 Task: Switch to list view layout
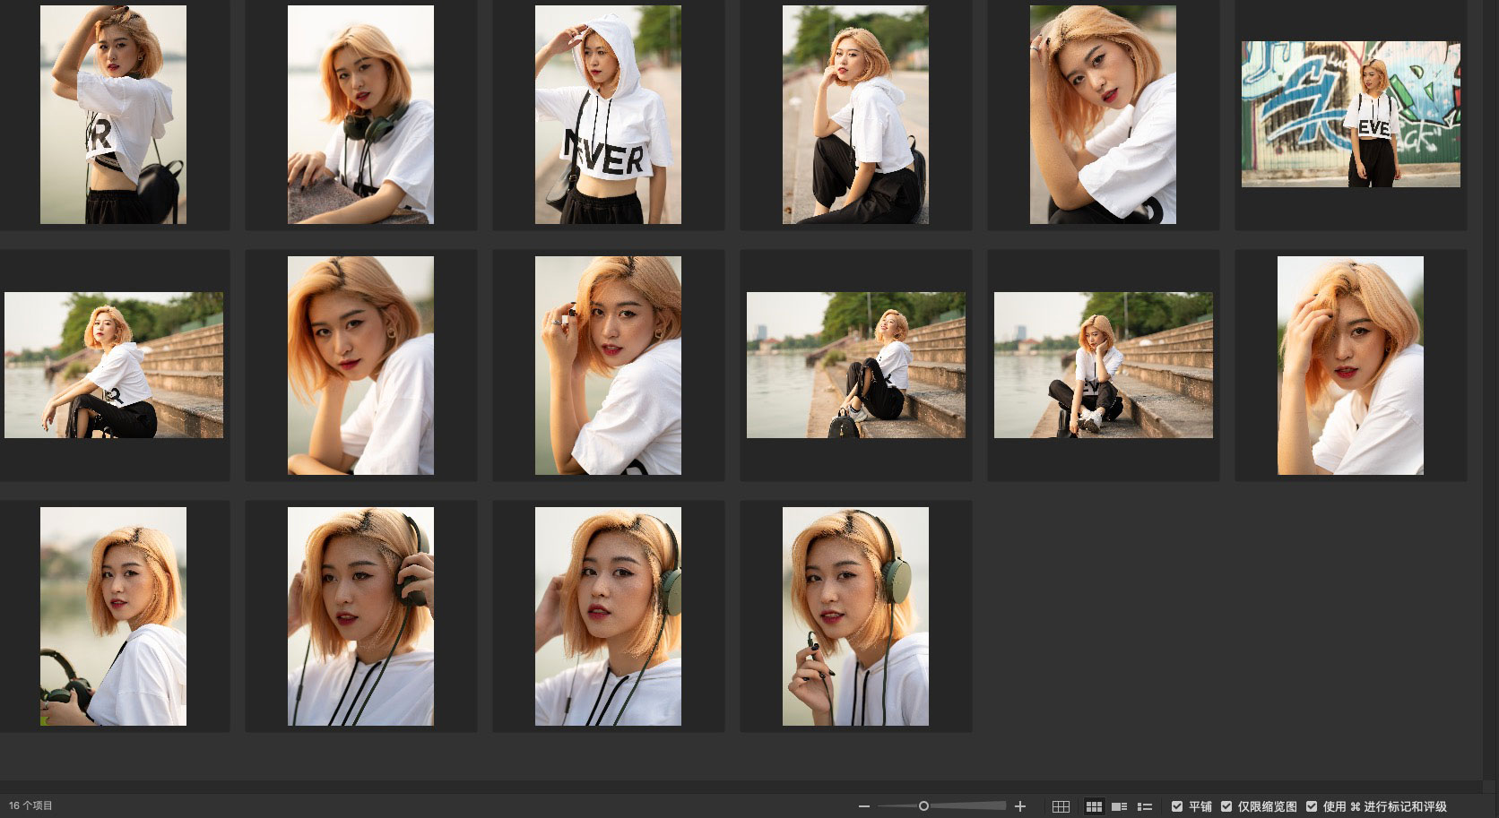coord(1144,806)
